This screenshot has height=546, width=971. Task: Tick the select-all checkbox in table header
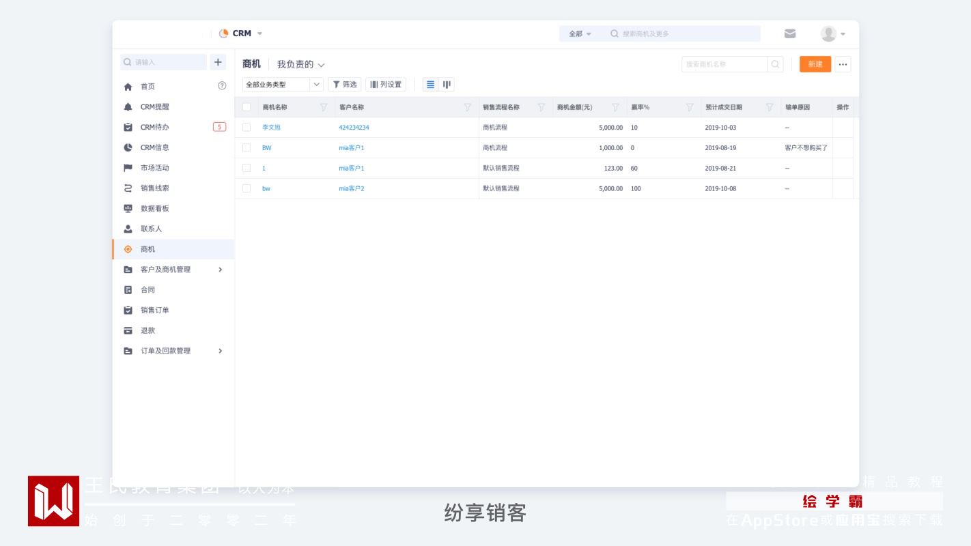247,107
